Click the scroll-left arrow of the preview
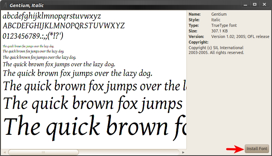The height and width of the screenshot is (156, 272). tap(4, 152)
